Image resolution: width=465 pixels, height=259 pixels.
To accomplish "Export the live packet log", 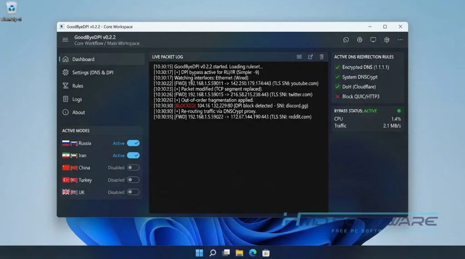I will 310,57.
